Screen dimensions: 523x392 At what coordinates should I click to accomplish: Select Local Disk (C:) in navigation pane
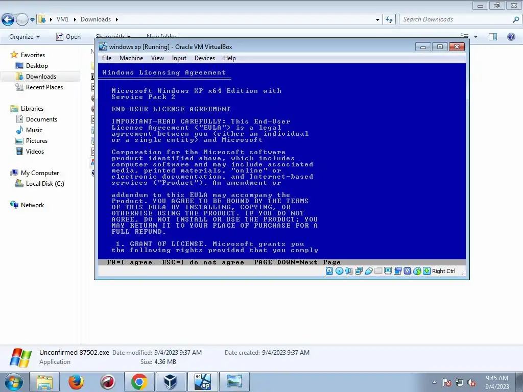pos(45,184)
